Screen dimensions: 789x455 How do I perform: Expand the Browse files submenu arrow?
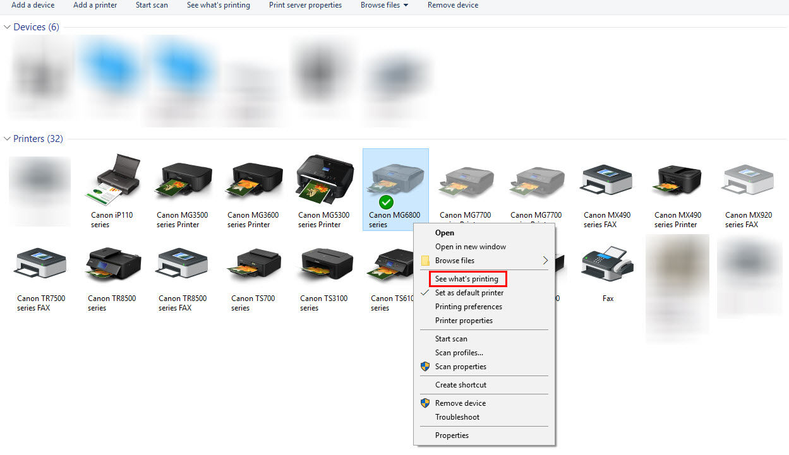click(x=545, y=260)
